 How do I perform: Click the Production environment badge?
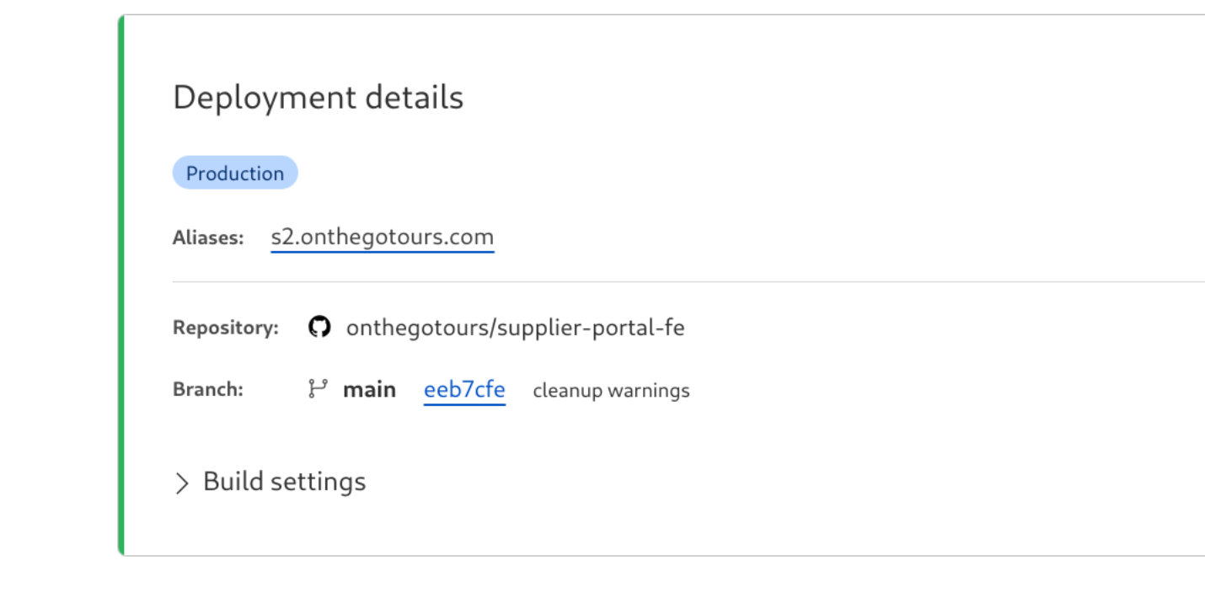point(235,174)
